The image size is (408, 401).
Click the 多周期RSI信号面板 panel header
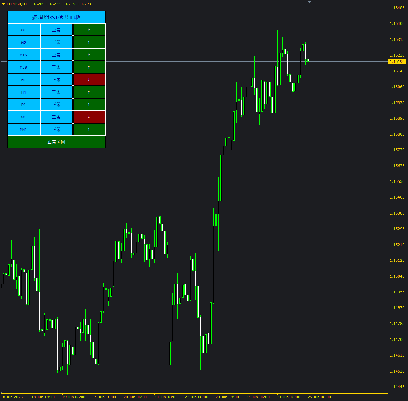tap(57, 17)
